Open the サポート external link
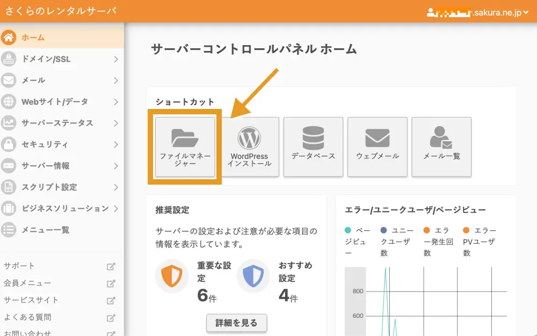The width and height of the screenshot is (537, 336). tap(19, 266)
